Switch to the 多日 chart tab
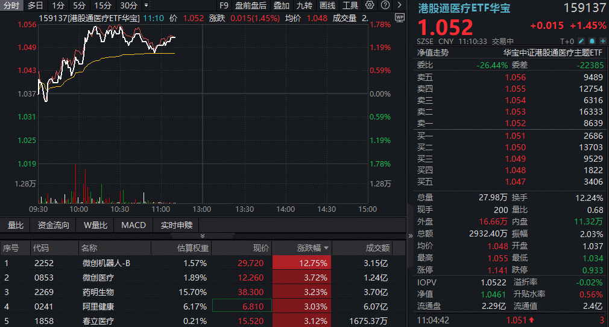 click(36, 5)
